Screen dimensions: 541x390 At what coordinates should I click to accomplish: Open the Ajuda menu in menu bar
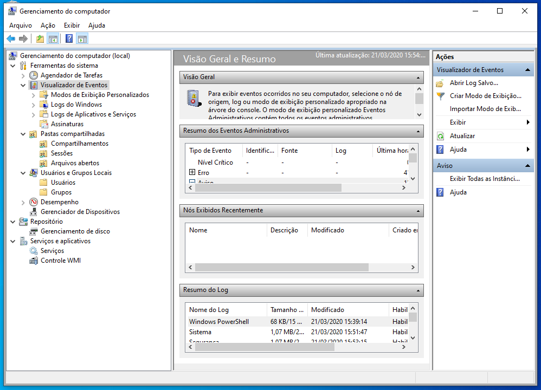tap(96, 25)
